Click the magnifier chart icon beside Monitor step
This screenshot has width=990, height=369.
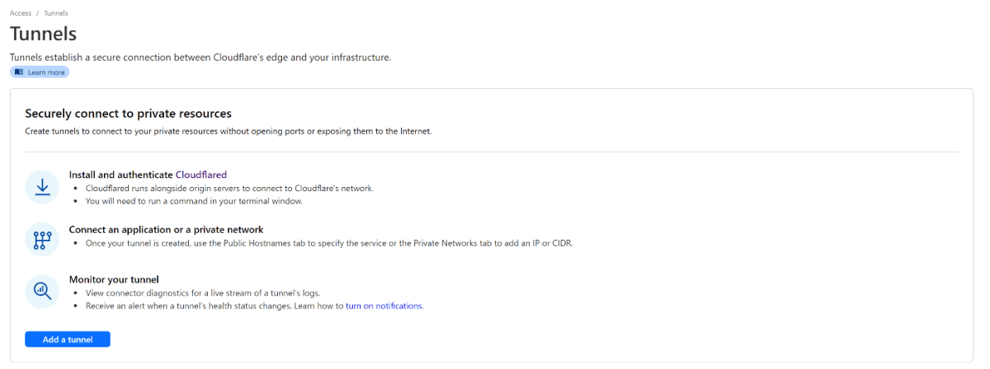pos(42,291)
